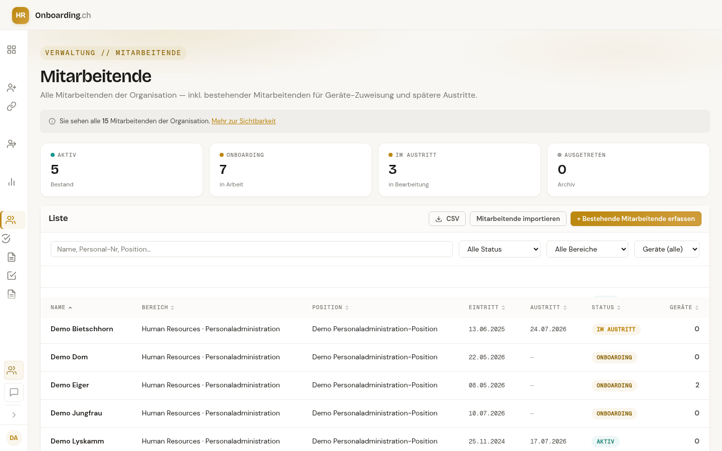Sort the table by Eintritt column
The image size is (722, 451).
487,308
